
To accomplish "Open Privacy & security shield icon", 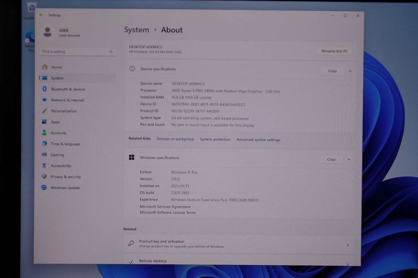I will point(44,177).
